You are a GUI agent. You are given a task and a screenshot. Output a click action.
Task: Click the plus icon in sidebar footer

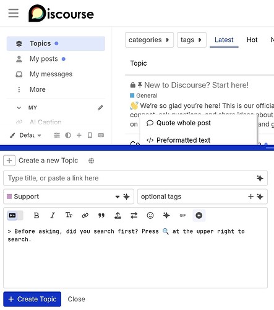[x=79, y=135]
